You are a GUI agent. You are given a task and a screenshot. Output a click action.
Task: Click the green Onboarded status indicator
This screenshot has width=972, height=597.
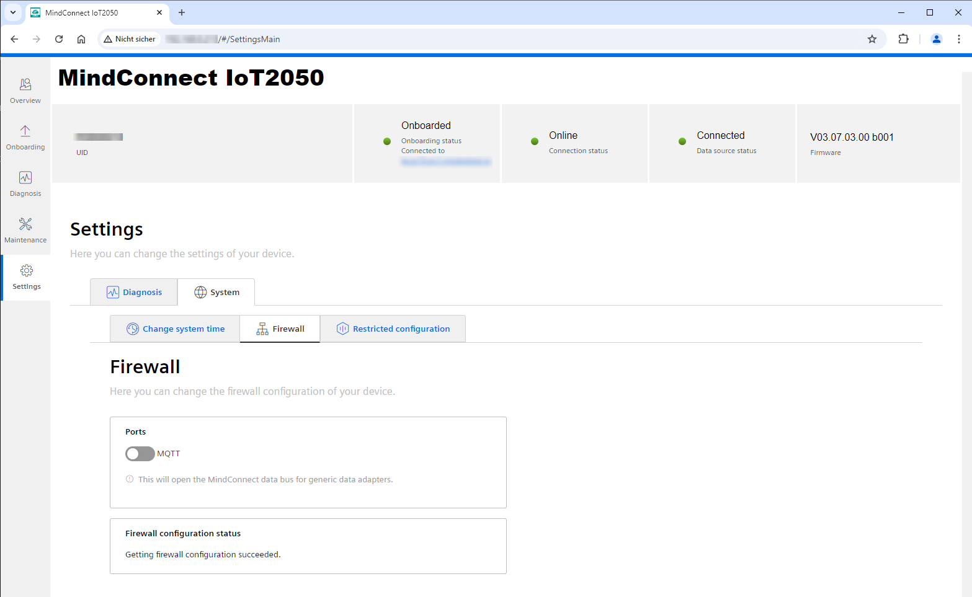(387, 141)
